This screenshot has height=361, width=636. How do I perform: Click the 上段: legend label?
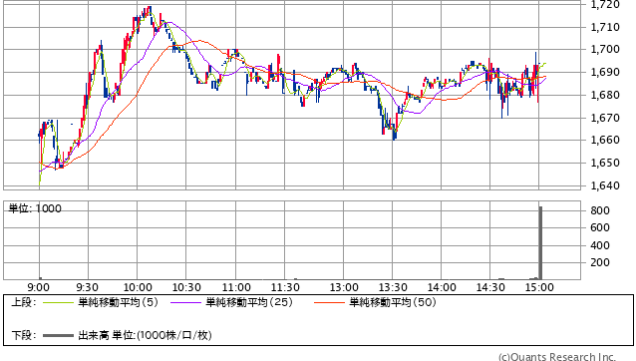pyautogui.click(x=24, y=302)
